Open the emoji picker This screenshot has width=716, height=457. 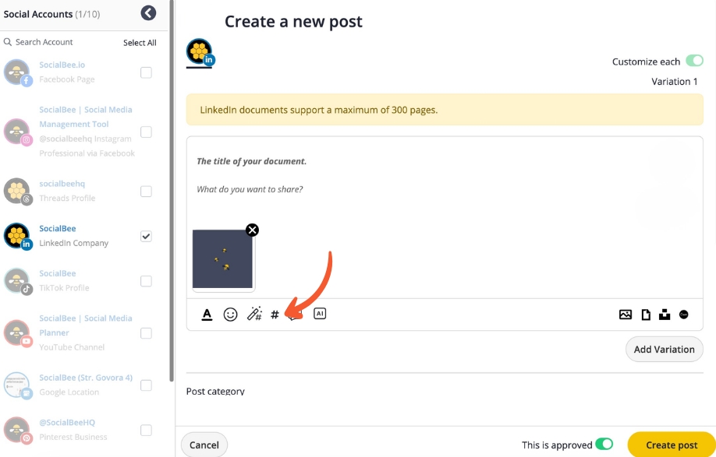click(230, 315)
